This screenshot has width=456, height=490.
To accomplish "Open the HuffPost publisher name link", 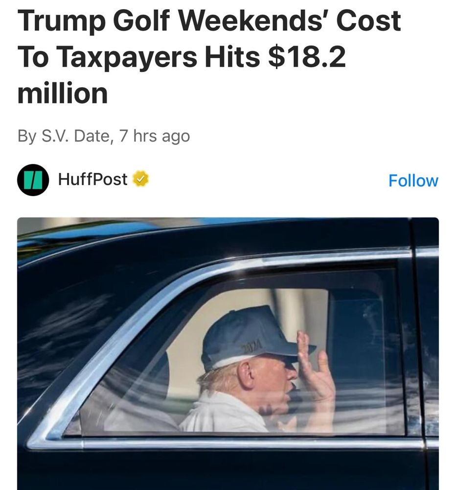I will pos(92,179).
